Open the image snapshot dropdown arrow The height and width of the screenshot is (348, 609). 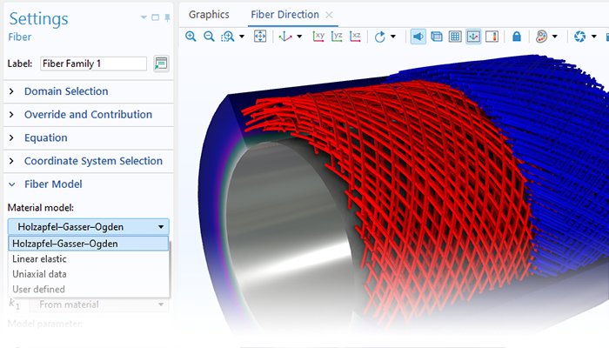[x=594, y=37]
